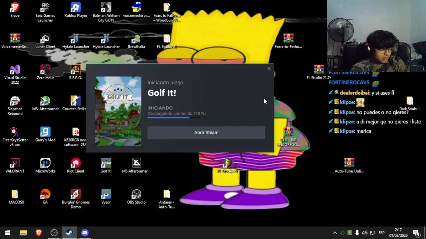Select the MicroWorks desktop icon

click(x=45, y=166)
